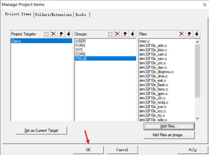Select file stm32f10x_exti.c
The height and width of the screenshot is (155, 209).
(167, 81)
